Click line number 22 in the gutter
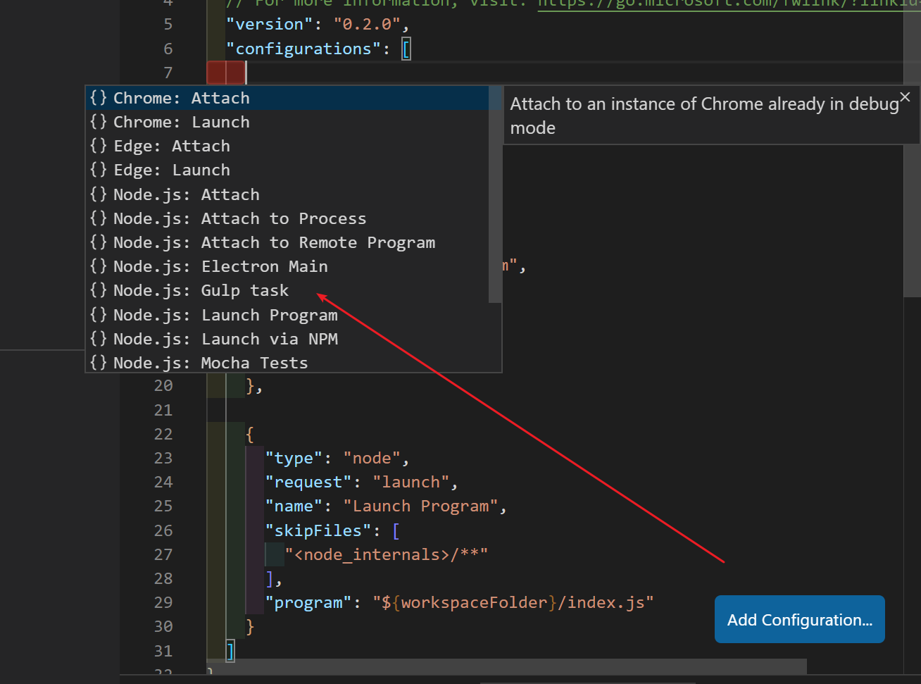 click(163, 434)
